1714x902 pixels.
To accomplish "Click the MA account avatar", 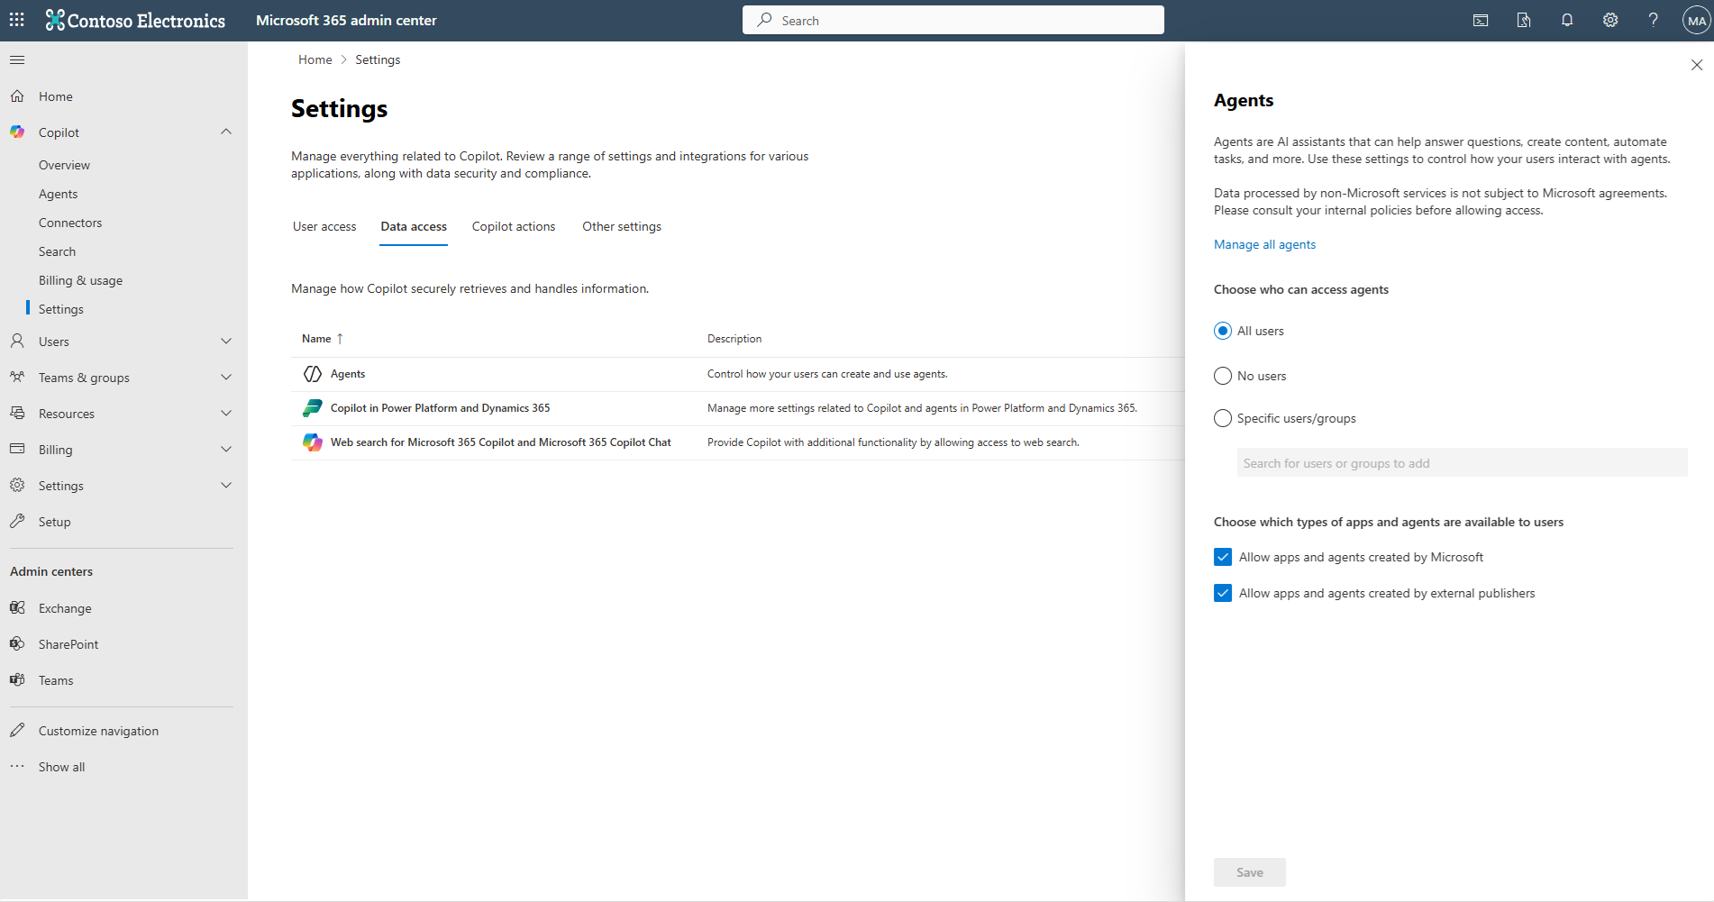I will click(1697, 19).
